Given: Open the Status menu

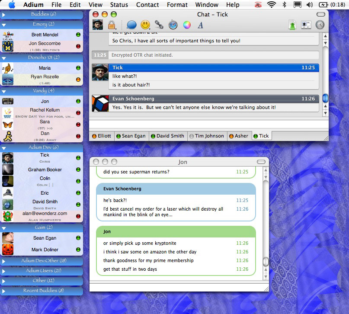Looking at the screenshot, I should coord(119,5).
